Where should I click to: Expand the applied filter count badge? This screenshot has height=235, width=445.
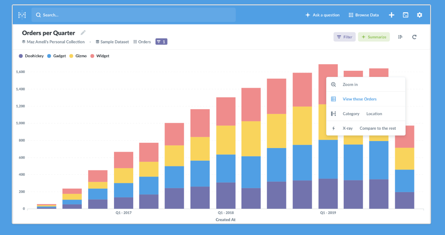pos(161,42)
